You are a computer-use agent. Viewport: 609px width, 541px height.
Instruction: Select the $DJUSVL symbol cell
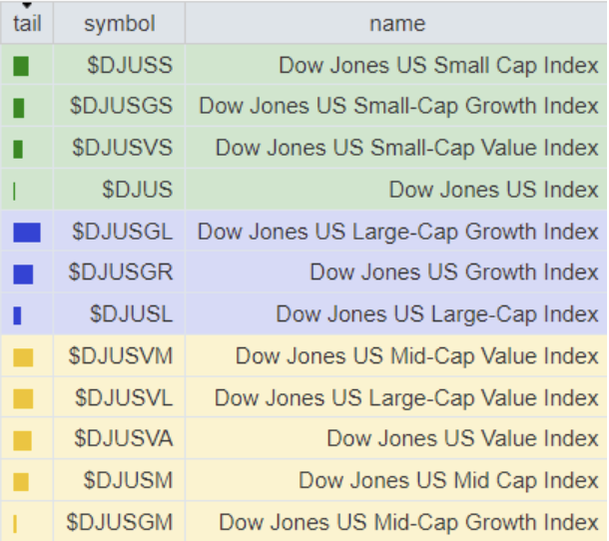123,398
